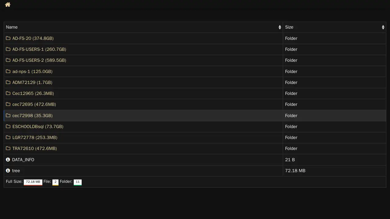Click the info icon beside DATA_INFO
The image size is (390, 219).
tap(8, 160)
